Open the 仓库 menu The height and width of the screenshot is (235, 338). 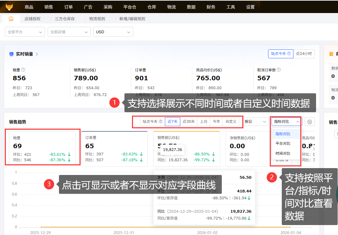pos(152,7)
